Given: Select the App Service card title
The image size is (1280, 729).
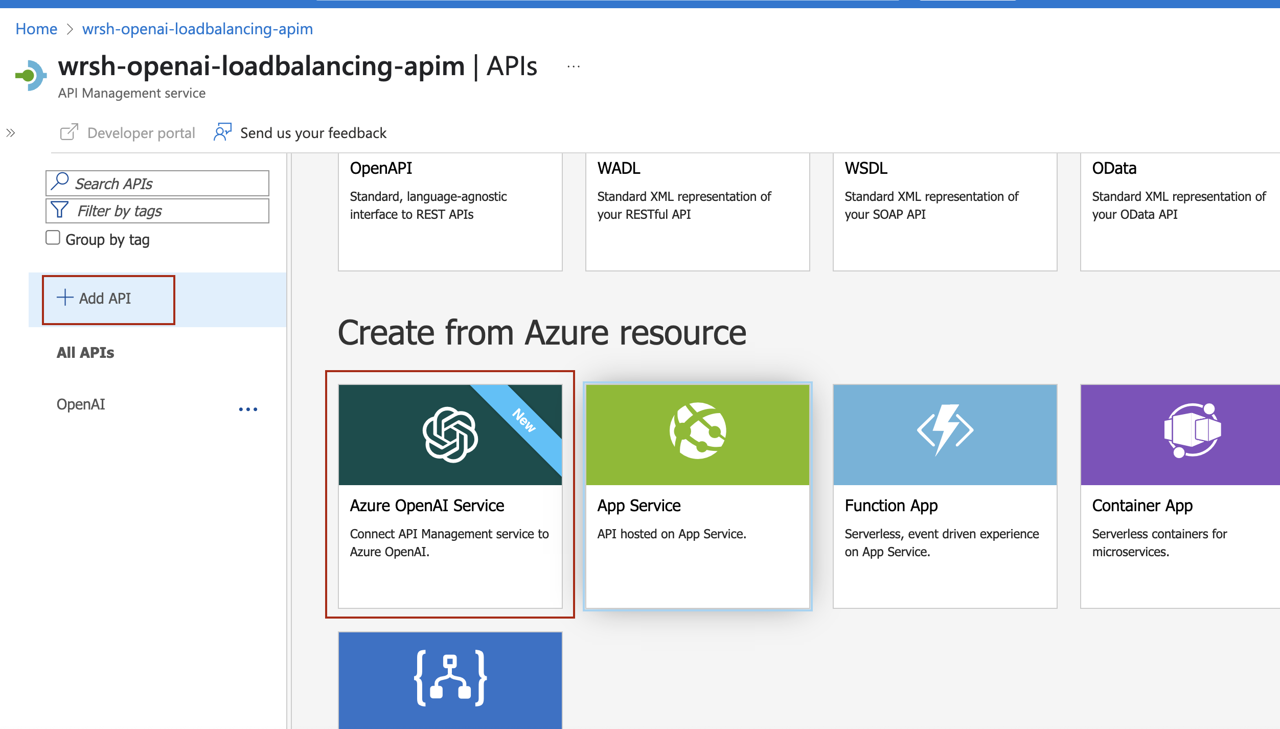Looking at the screenshot, I should (639, 506).
